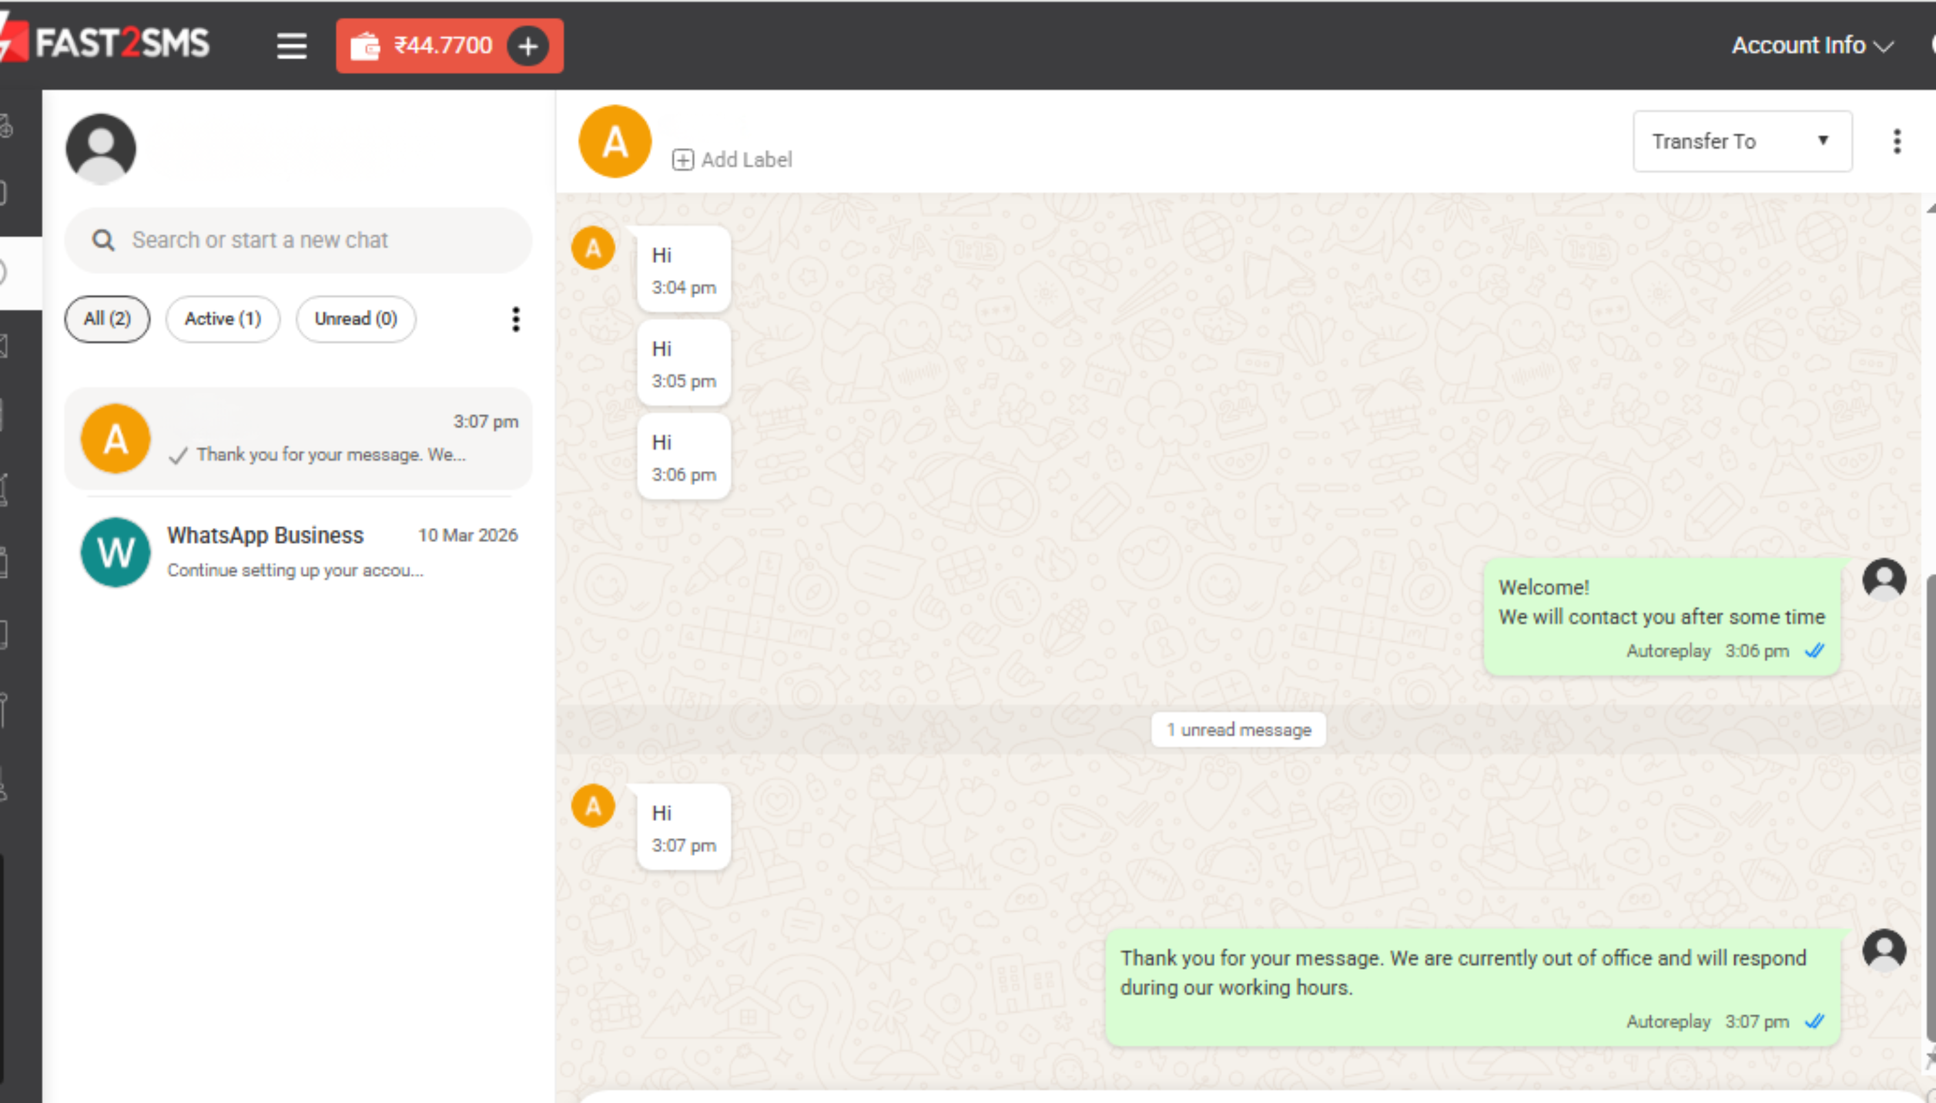Open the three-dot chat options menu

(1897, 142)
